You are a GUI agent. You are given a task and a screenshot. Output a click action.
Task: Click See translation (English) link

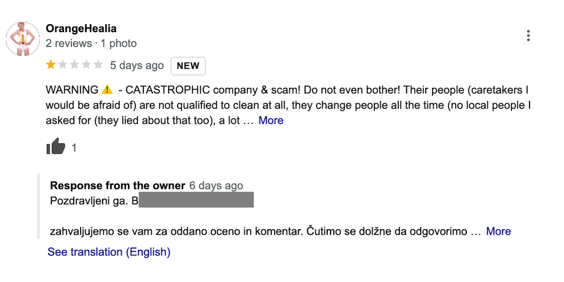[x=109, y=252]
